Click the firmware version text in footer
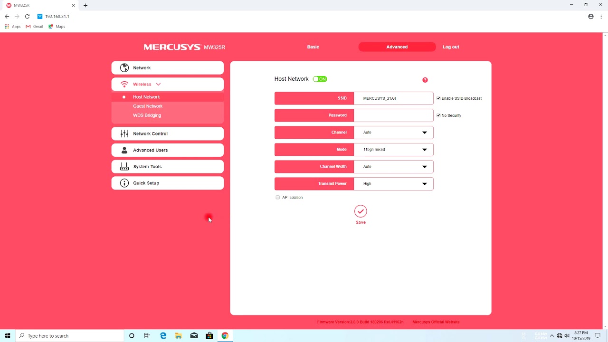The image size is (608, 342). tap(360, 322)
